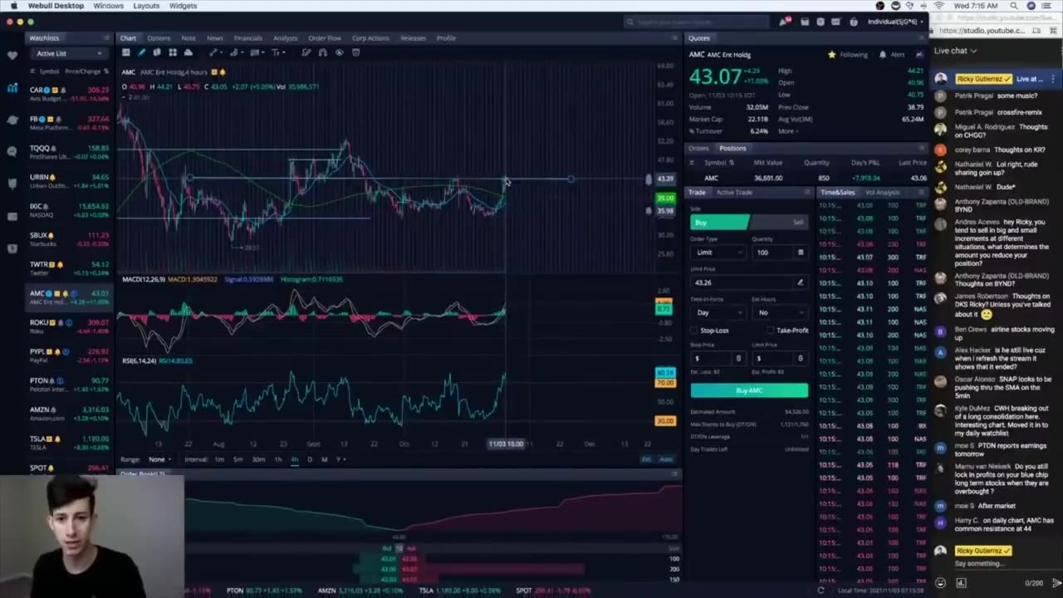Viewport: 1063px width, 598px height.
Task: Enable the Take-Profit checkbox
Action: [770, 331]
